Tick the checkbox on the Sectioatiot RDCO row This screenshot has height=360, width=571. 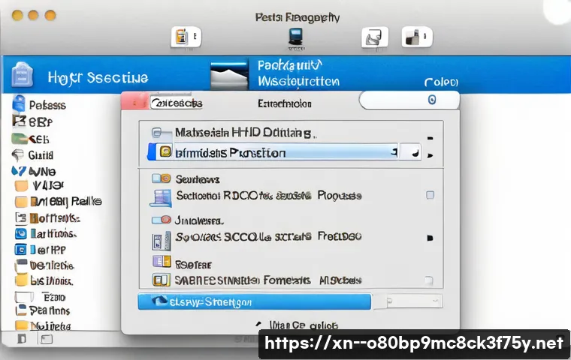(x=430, y=195)
